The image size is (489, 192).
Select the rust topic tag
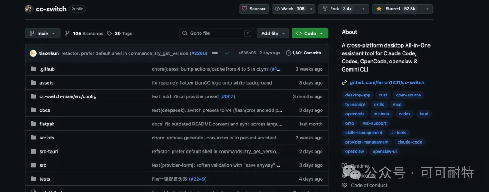pyautogui.click(x=383, y=95)
